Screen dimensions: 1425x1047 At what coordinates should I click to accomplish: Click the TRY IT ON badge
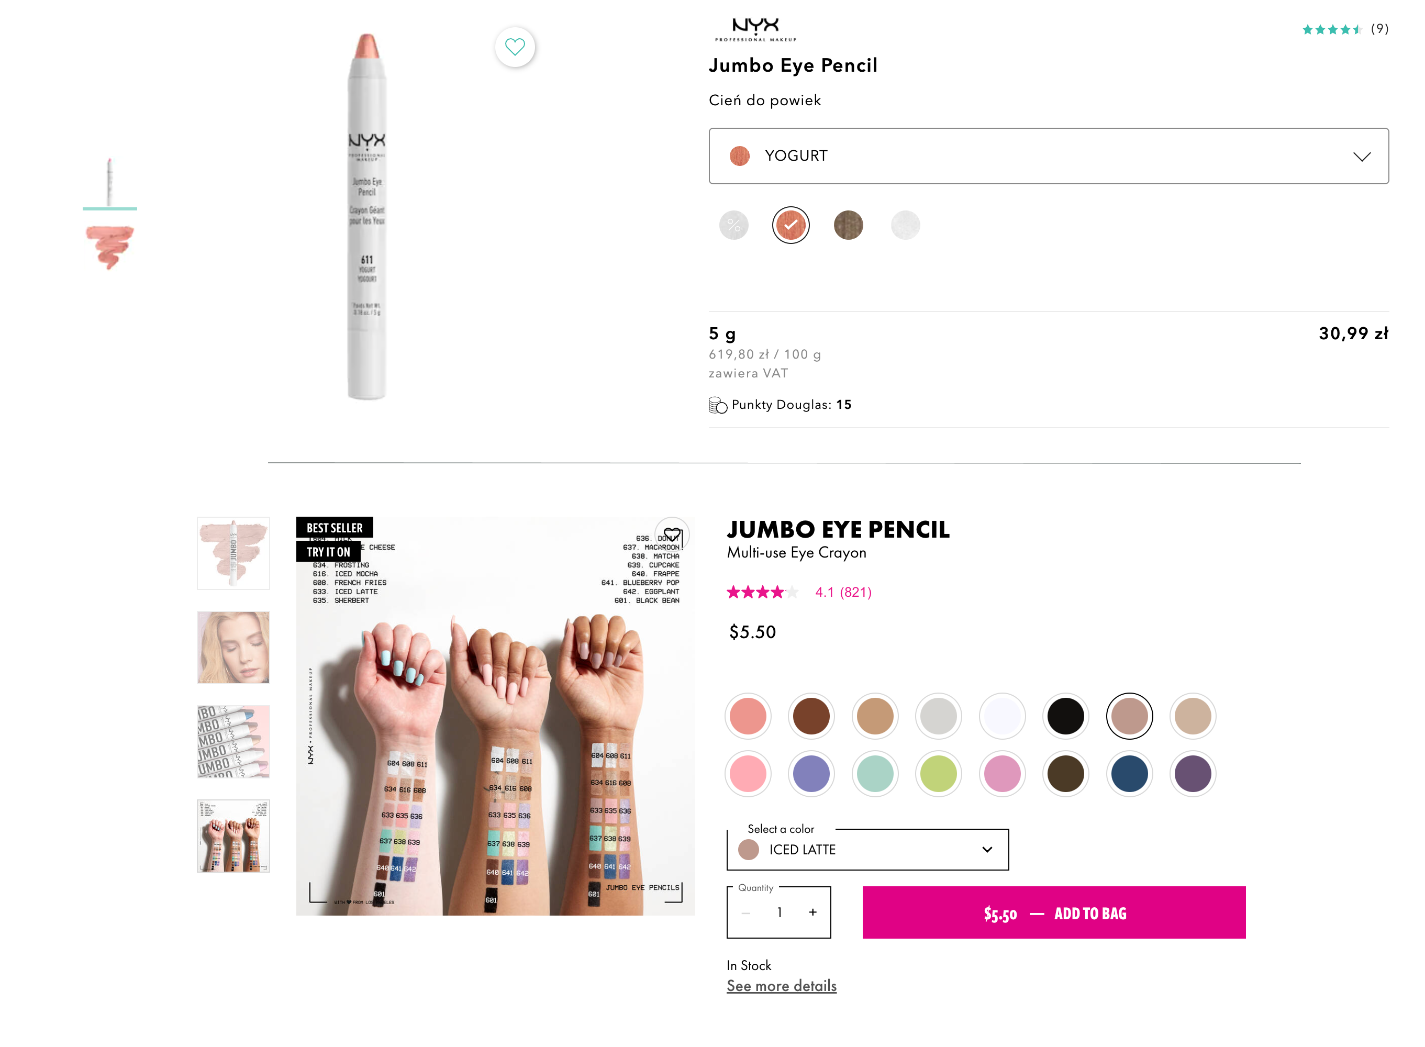(x=328, y=552)
